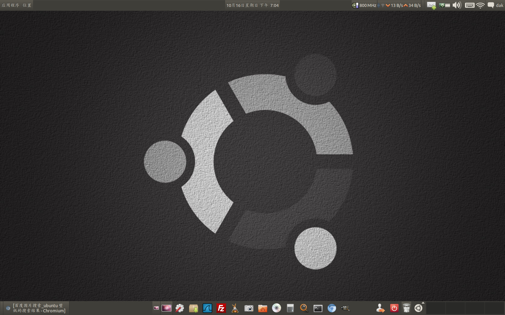Image resolution: width=505 pixels, height=315 pixels.
Task: Click the small desktop icon in dock
Action: coord(156,308)
